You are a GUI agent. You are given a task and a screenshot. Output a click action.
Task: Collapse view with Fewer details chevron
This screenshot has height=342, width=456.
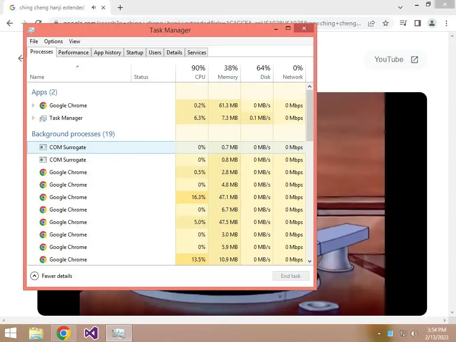pos(34,276)
